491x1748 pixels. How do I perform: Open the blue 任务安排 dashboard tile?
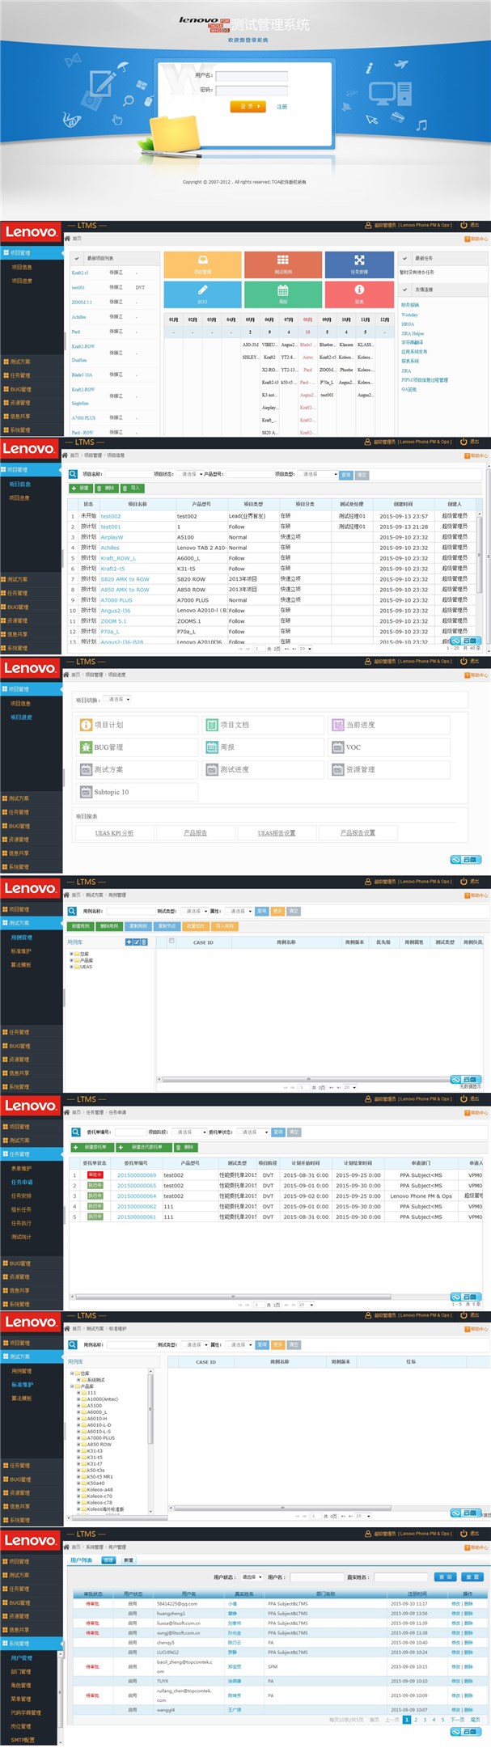click(359, 265)
